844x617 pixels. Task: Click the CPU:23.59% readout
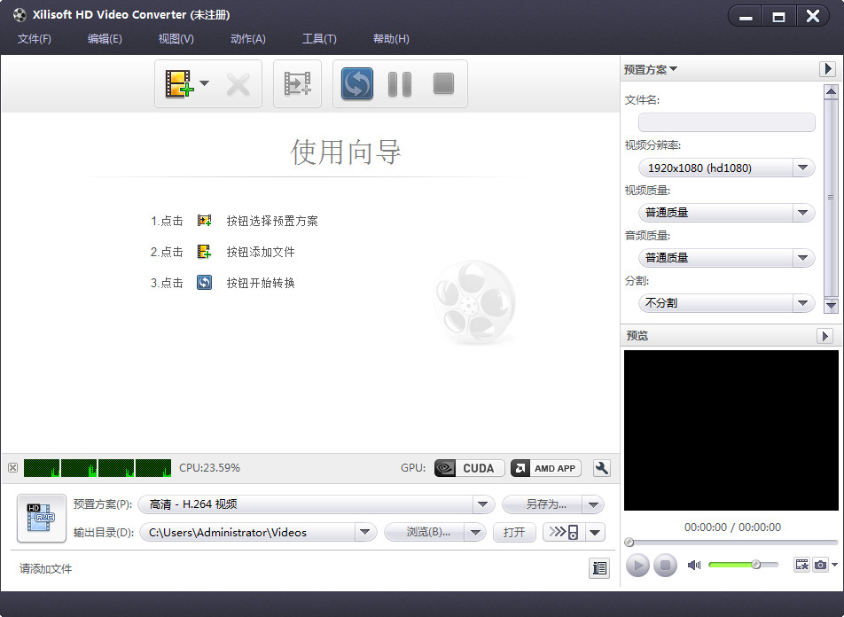tap(209, 468)
